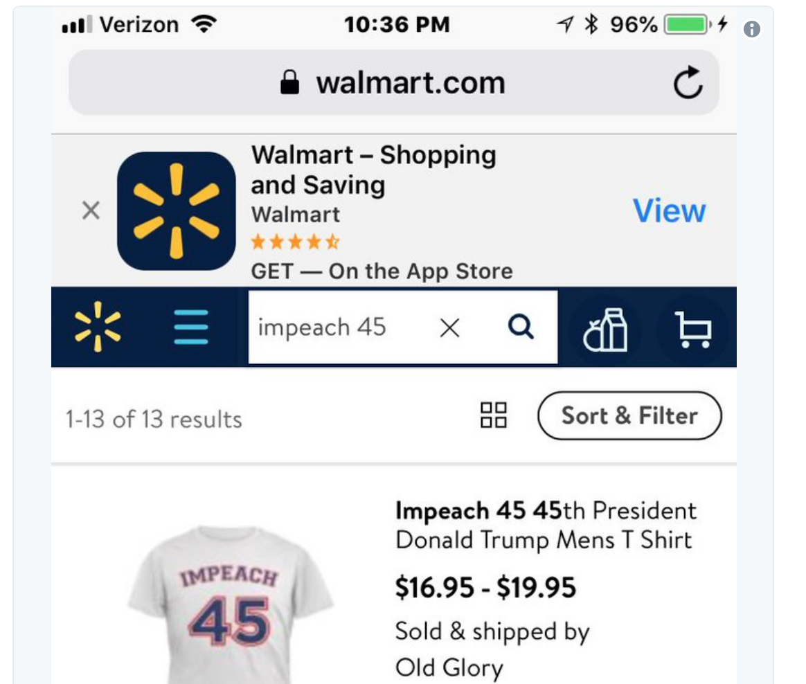The width and height of the screenshot is (806, 684).
Task: Click the info icon at top right
Action: click(751, 30)
